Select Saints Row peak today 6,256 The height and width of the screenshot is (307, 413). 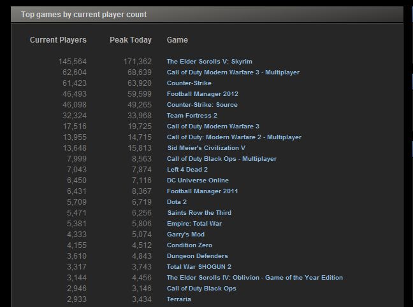(x=141, y=213)
